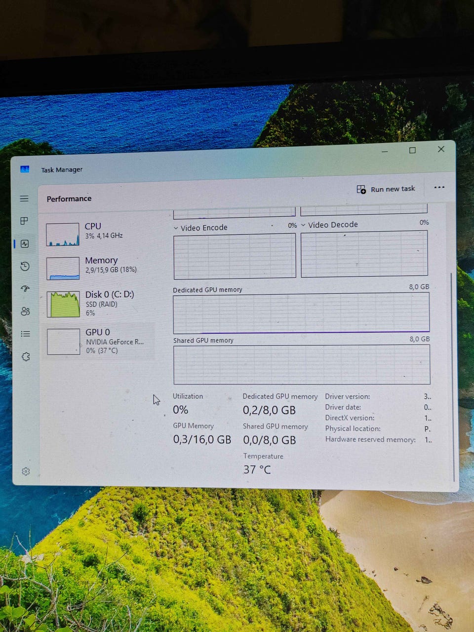
Task: Click Run new task button
Action: click(386, 189)
